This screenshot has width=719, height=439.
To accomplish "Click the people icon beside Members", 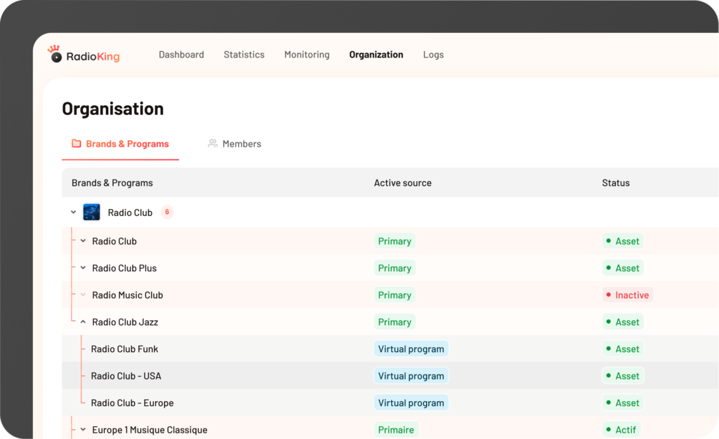I will tap(213, 144).
